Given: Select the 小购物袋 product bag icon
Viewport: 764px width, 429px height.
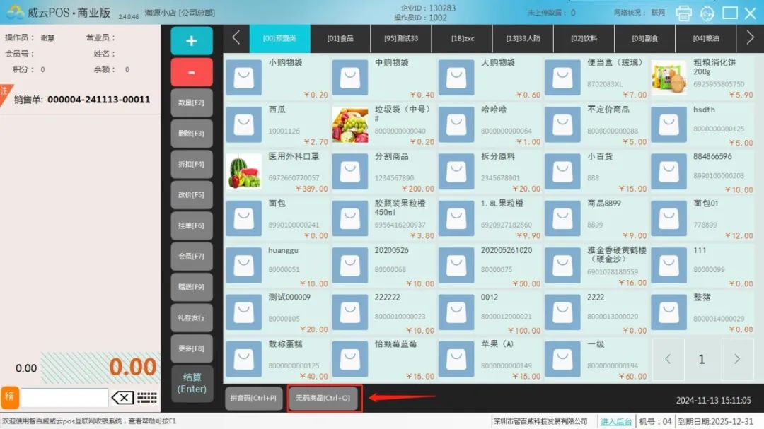Looking at the screenshot, I should tap(243, 78).
